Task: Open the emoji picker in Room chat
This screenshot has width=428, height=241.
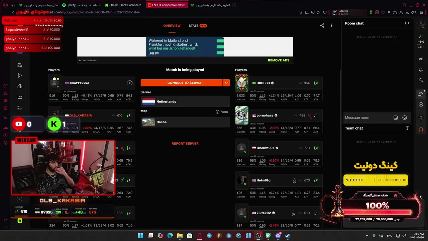Action: 405,117
